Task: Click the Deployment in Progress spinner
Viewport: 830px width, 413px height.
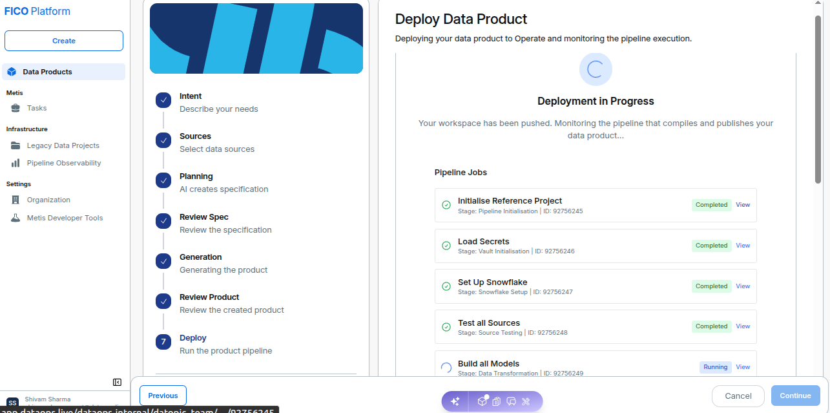Action: pos(596,70)
